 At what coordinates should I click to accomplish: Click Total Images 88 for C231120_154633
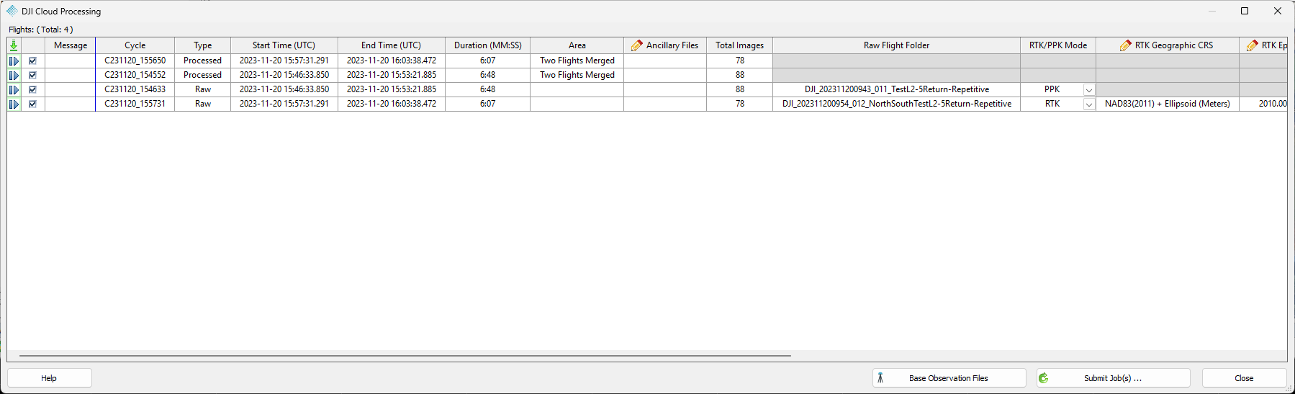pyautogui.click(x=740, y=89)
